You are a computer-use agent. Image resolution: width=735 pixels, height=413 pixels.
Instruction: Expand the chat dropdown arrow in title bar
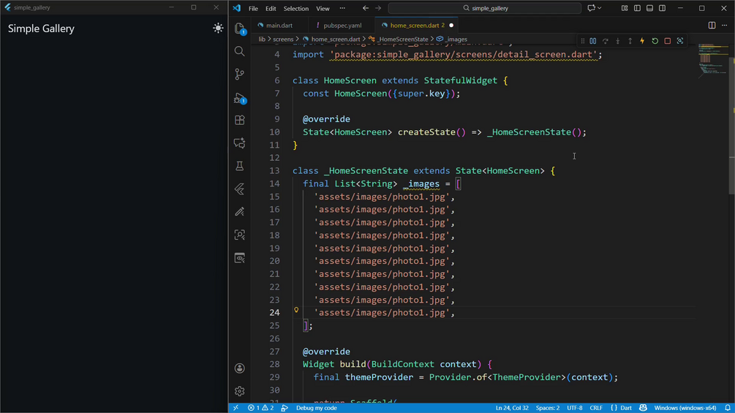600,8
